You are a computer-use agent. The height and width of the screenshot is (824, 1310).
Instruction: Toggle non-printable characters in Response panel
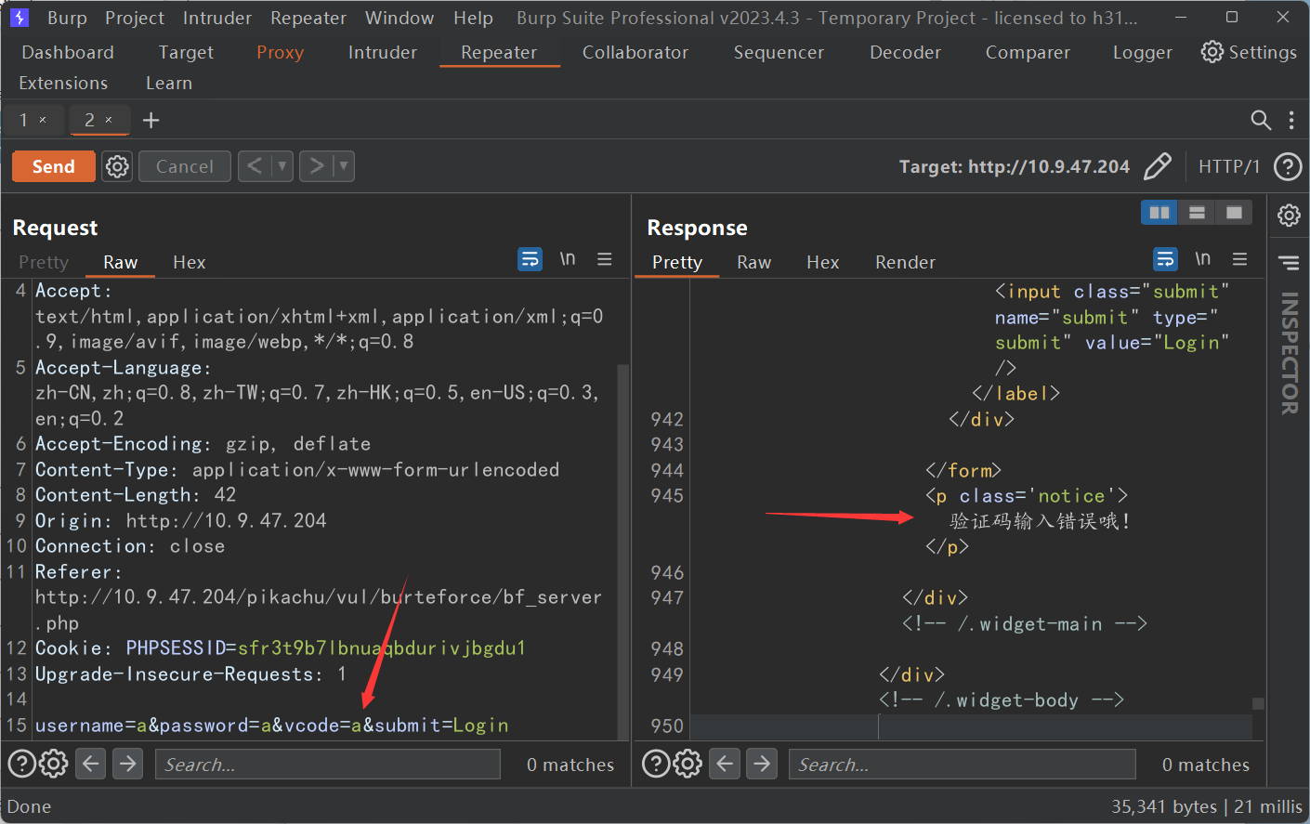click(x=1203, y=259)
